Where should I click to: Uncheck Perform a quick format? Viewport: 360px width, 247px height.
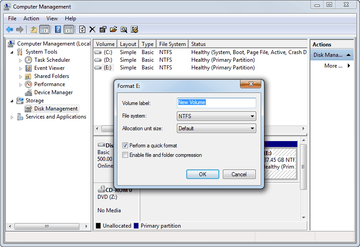[x=125, y=146]
